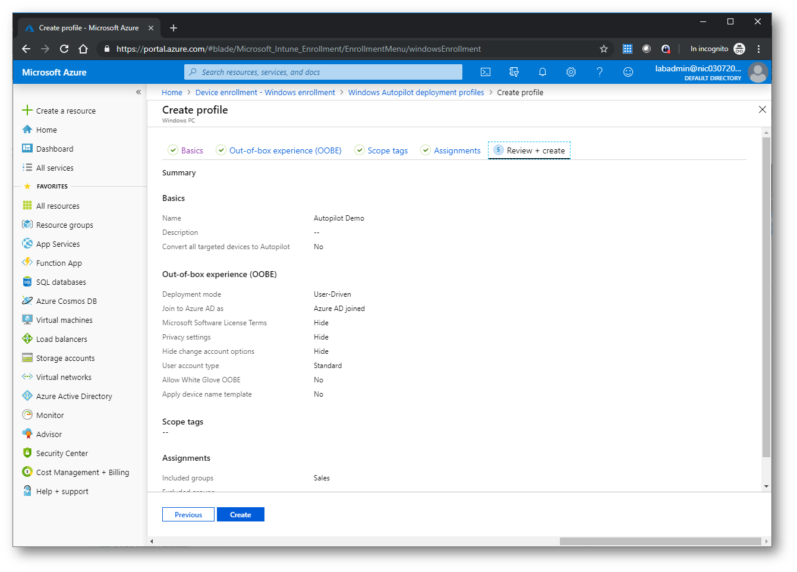Go back in browser history

[x=26, y=49]
